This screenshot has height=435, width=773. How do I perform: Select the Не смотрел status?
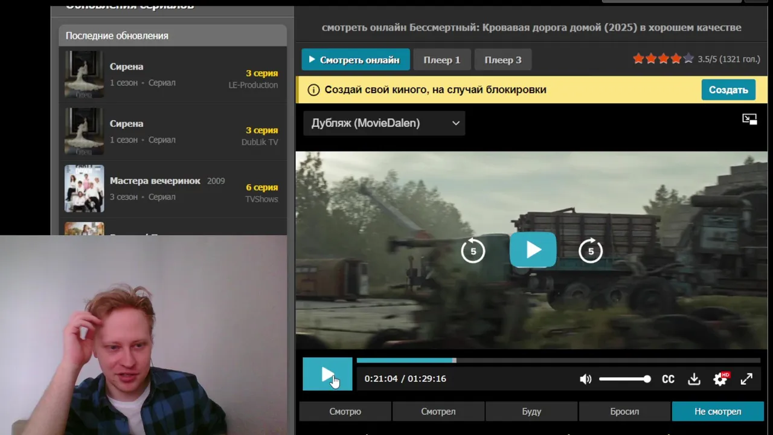[718, 411]
